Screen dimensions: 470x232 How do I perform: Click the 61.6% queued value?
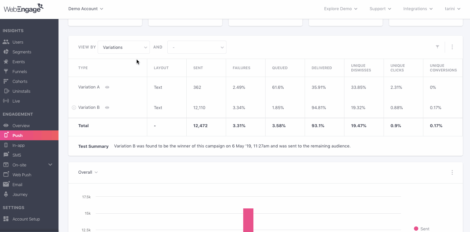click(278, 87)
